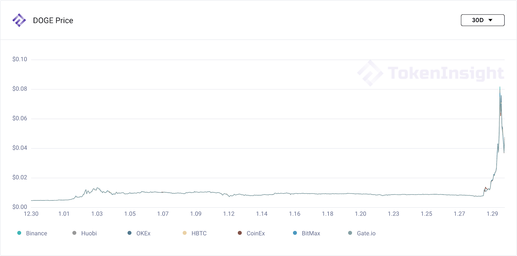The height and width of the screenshot is (256, 517).
Task: Toggle the Huobi gray legend dot
Action: pyautogui.click(x=74, y=233)
